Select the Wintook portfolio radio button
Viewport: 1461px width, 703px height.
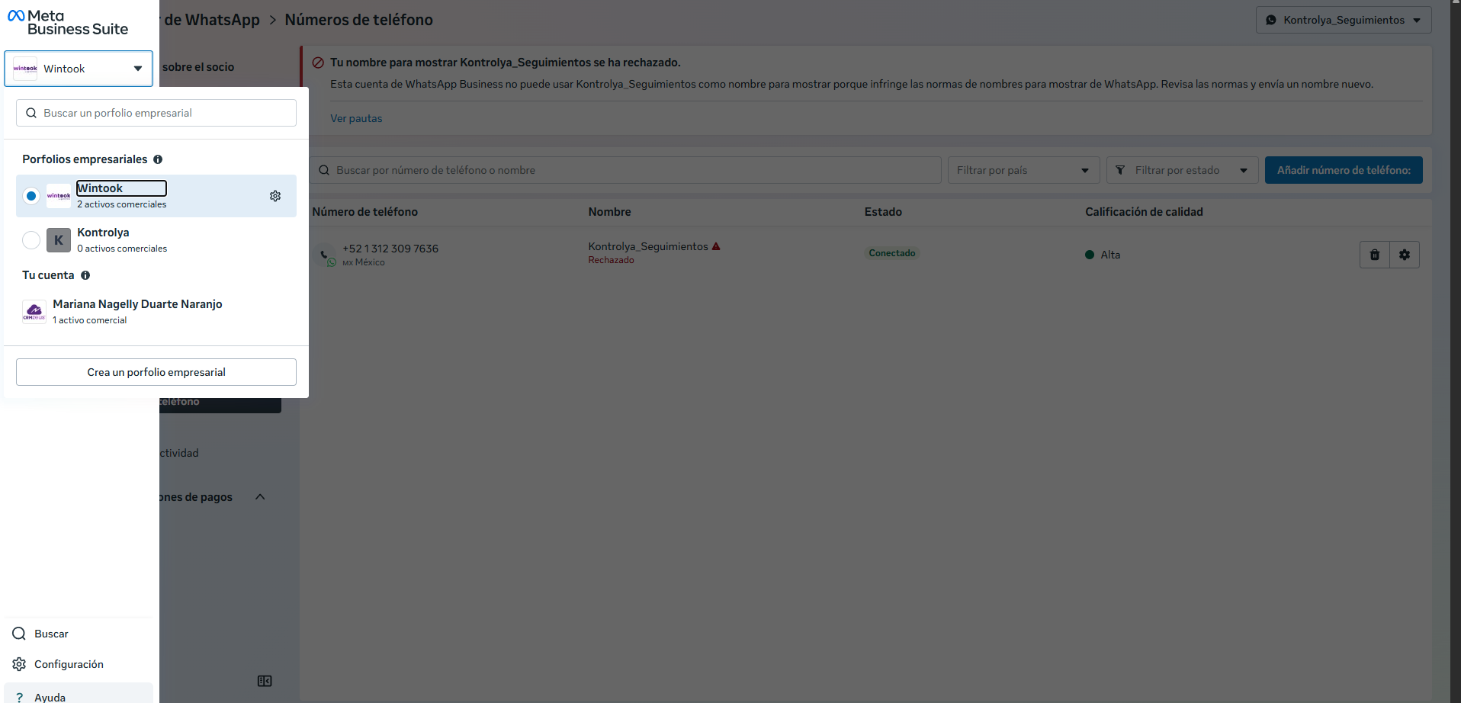pyautogui.click(x=31, y=196)
